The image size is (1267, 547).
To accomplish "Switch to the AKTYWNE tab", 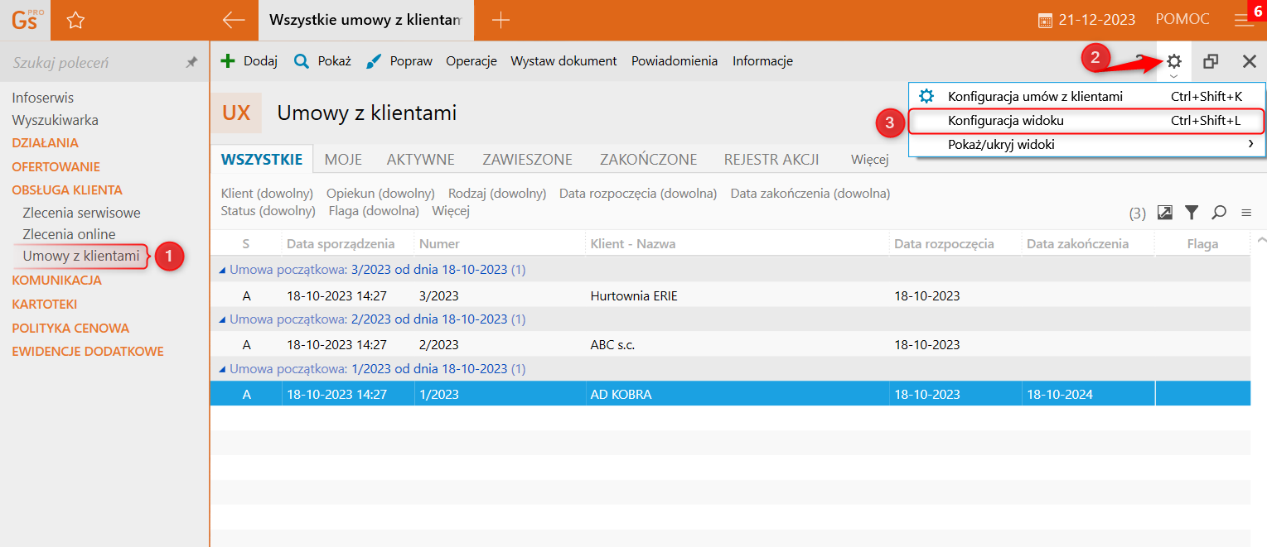I will [420, 160].
